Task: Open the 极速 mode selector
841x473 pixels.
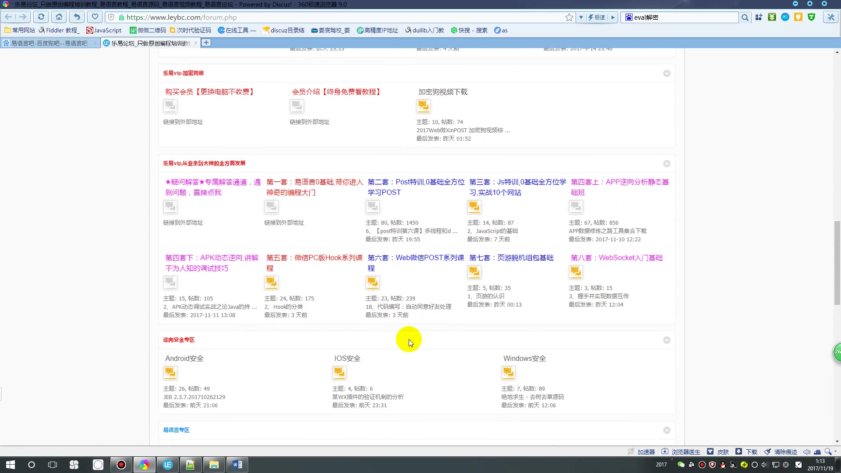Action: click(597, 18)
